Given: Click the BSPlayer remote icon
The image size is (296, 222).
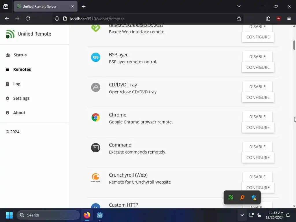Looking at the screenshot, I should tap(96, 57).
